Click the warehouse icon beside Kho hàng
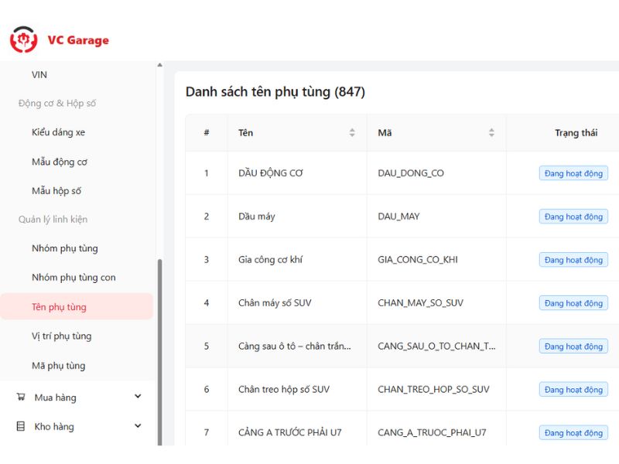 pos(20,426)
